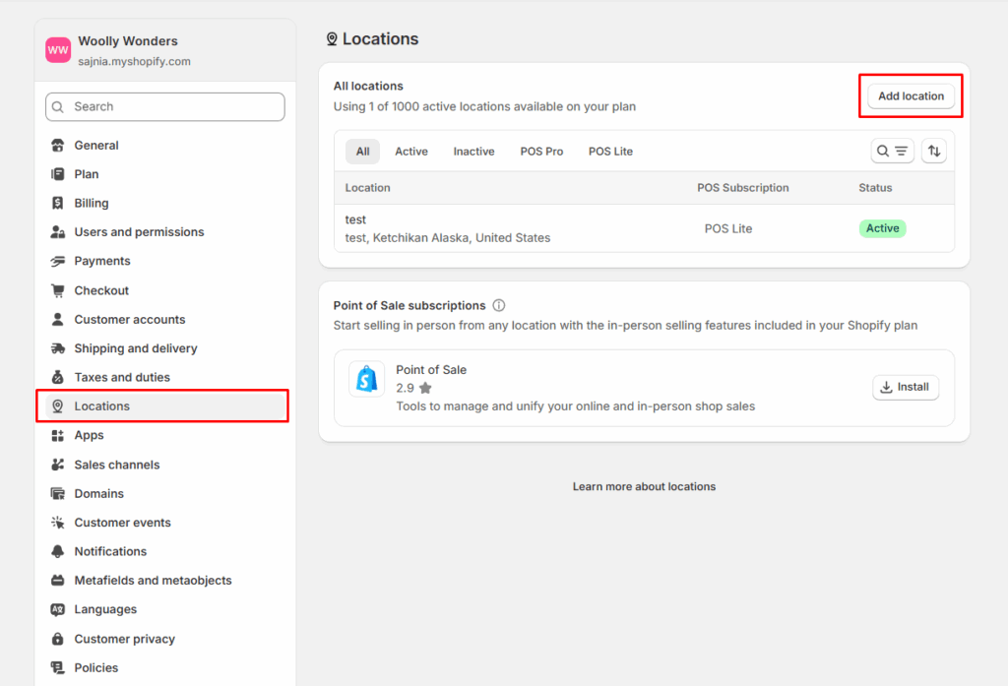Open Learn more about locations link
1008x686 pixels.
[644, 486]
